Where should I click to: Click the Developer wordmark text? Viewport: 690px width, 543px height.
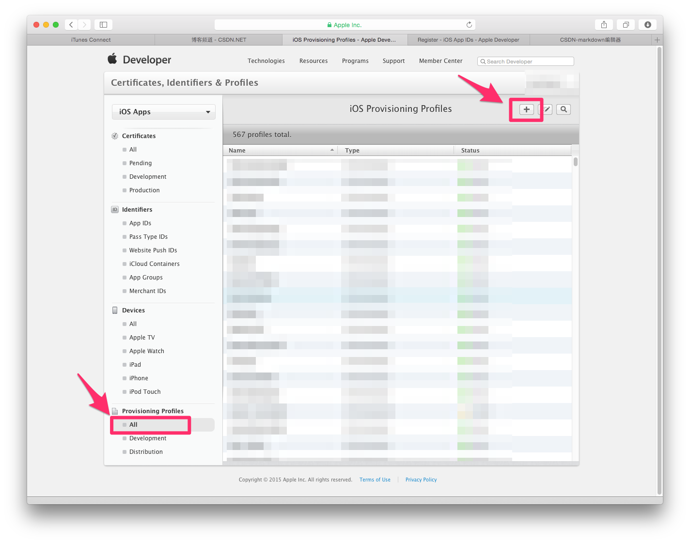(x=147, y=60)
